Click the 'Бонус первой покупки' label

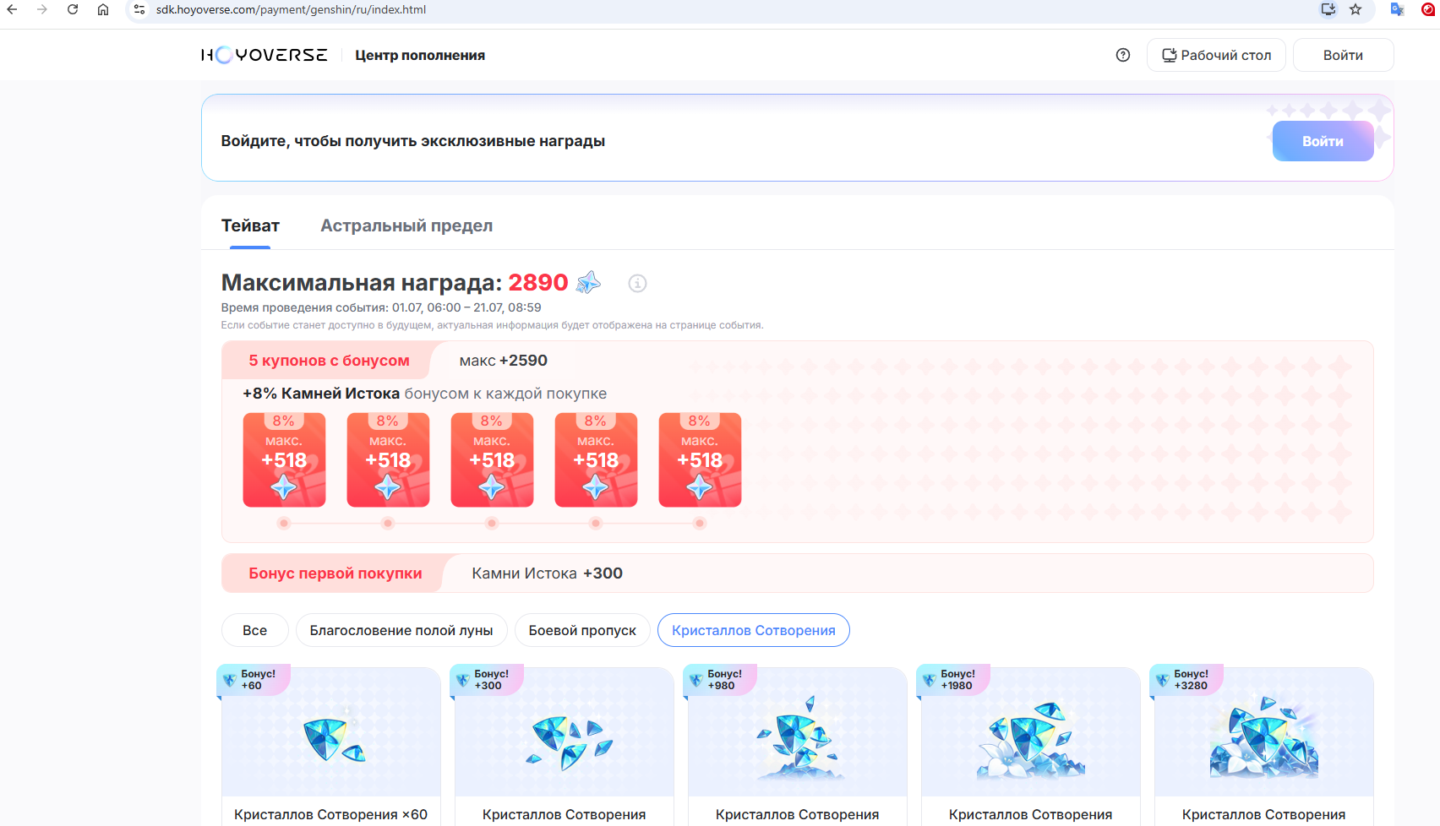tap(335, 573)
